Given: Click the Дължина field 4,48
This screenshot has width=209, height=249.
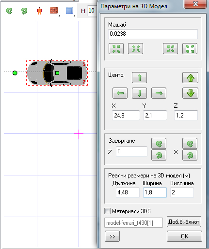Looking at the screenshot, I should point(128,192).
